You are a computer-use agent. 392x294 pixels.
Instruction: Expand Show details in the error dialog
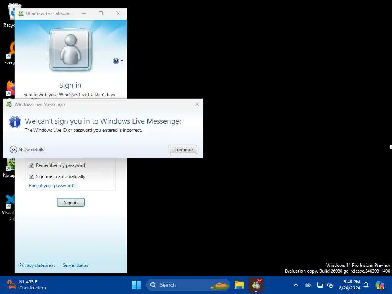27,150
